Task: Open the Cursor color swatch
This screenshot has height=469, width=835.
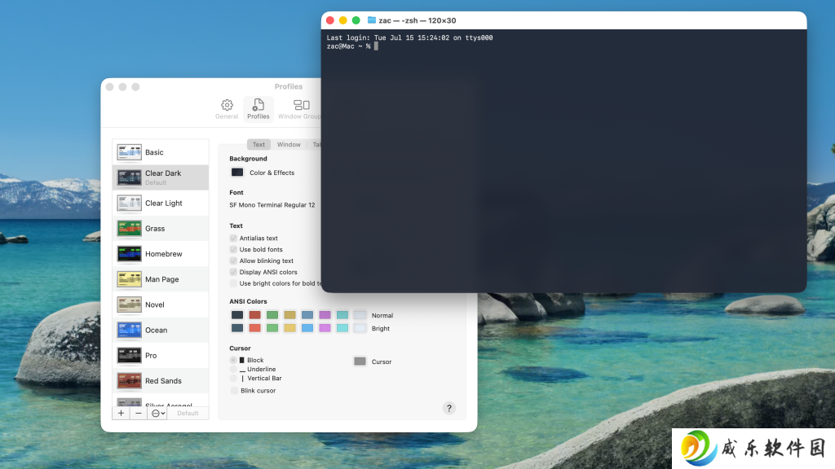Action: 360,362
